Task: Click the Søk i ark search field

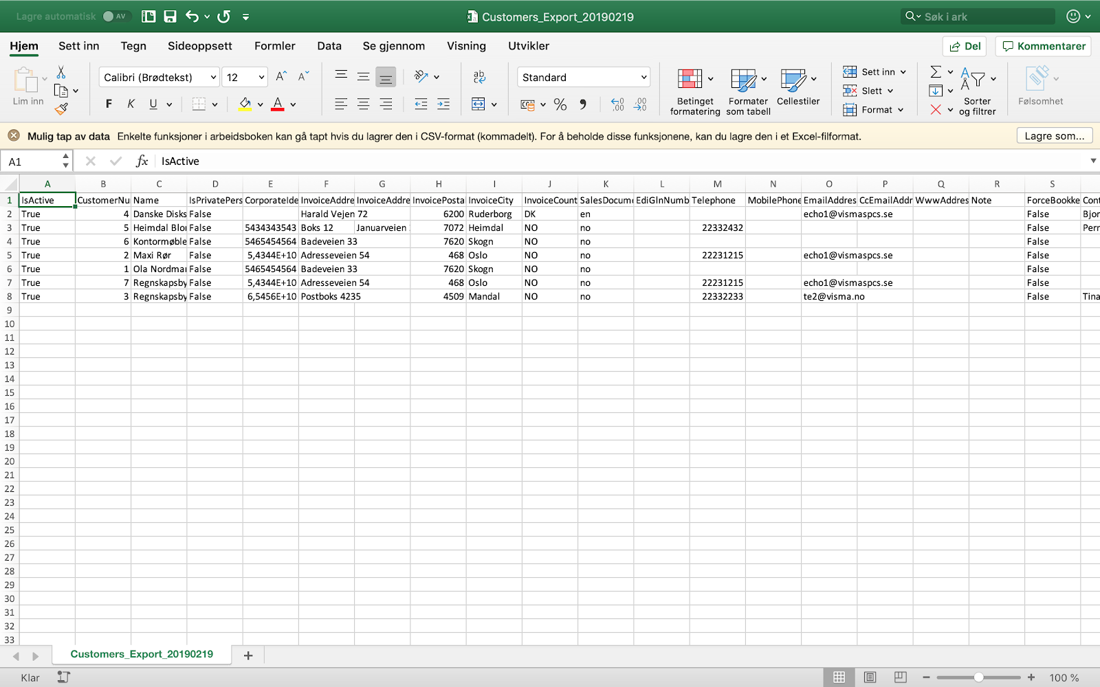Action: click(978, 16)
